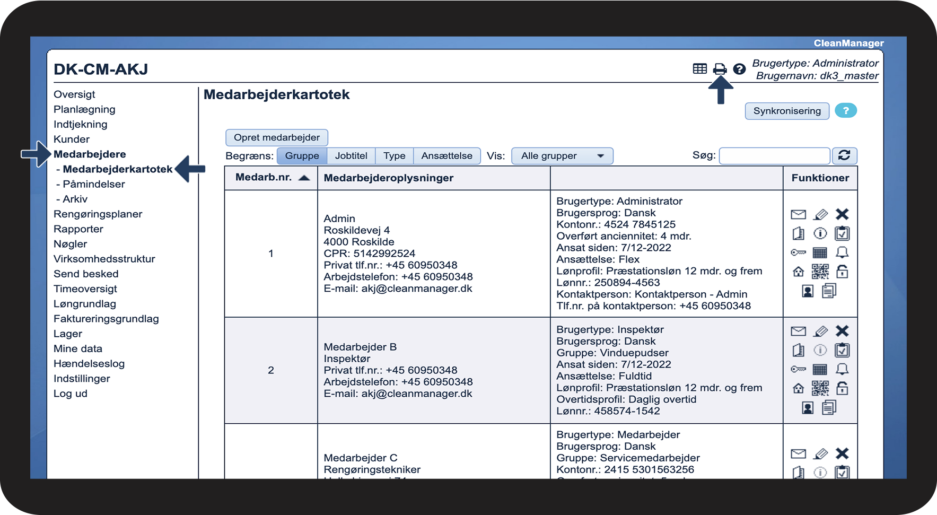This screenshot has height=515, width=937.
Task: Toggle the Gruppe filter button
Action: click(x=302, y=155)
